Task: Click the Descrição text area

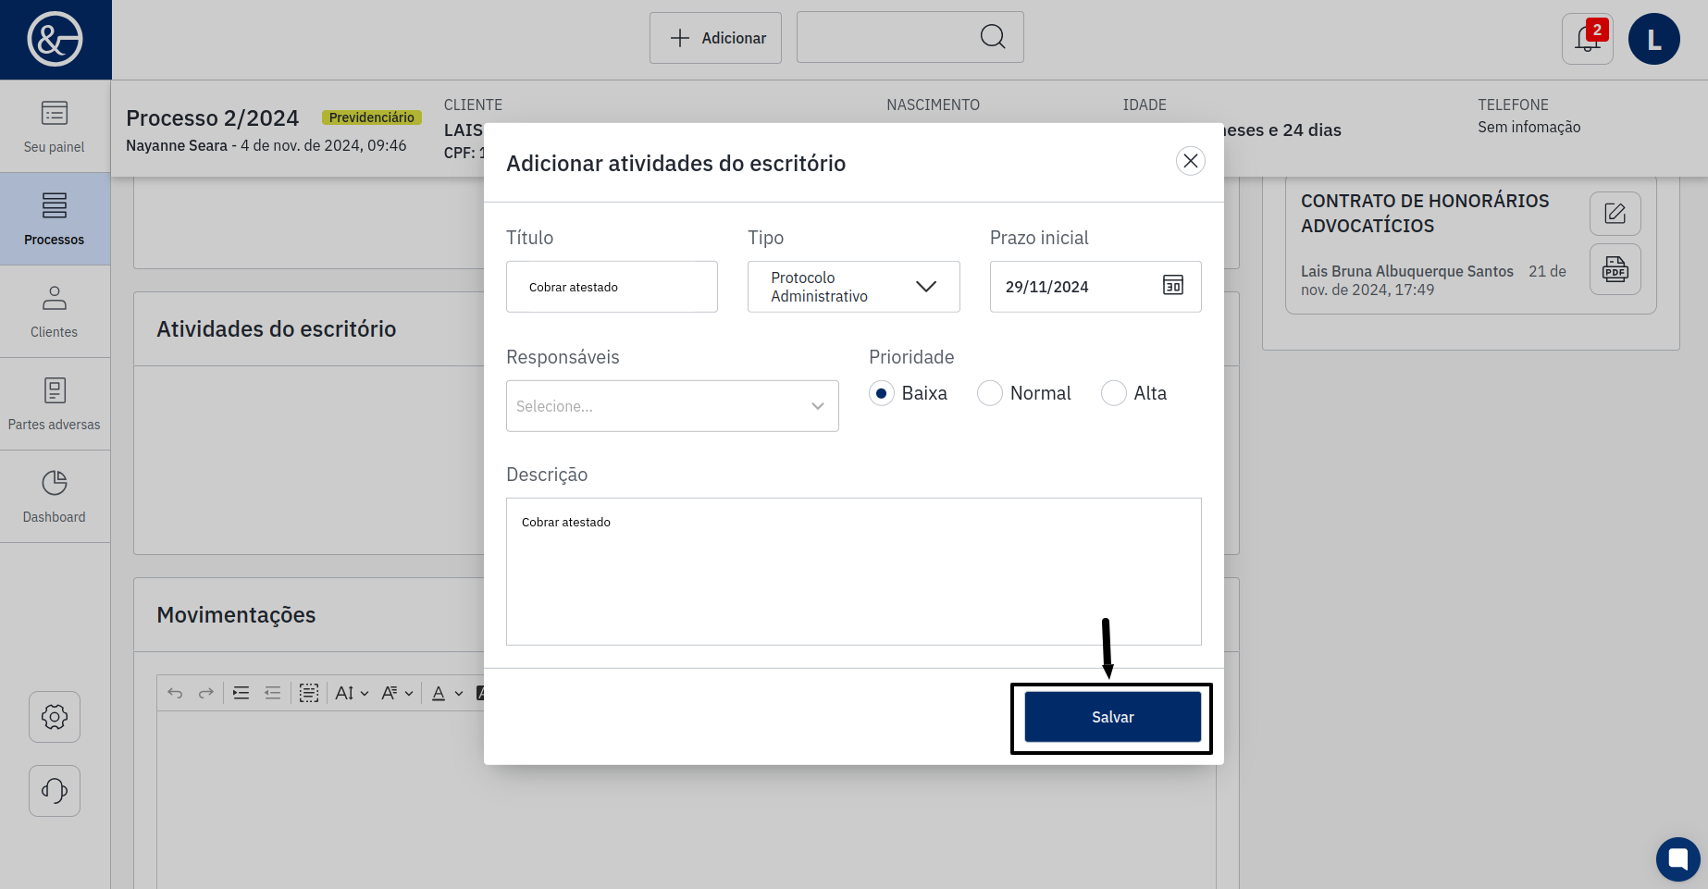Action: pos(854,572)
